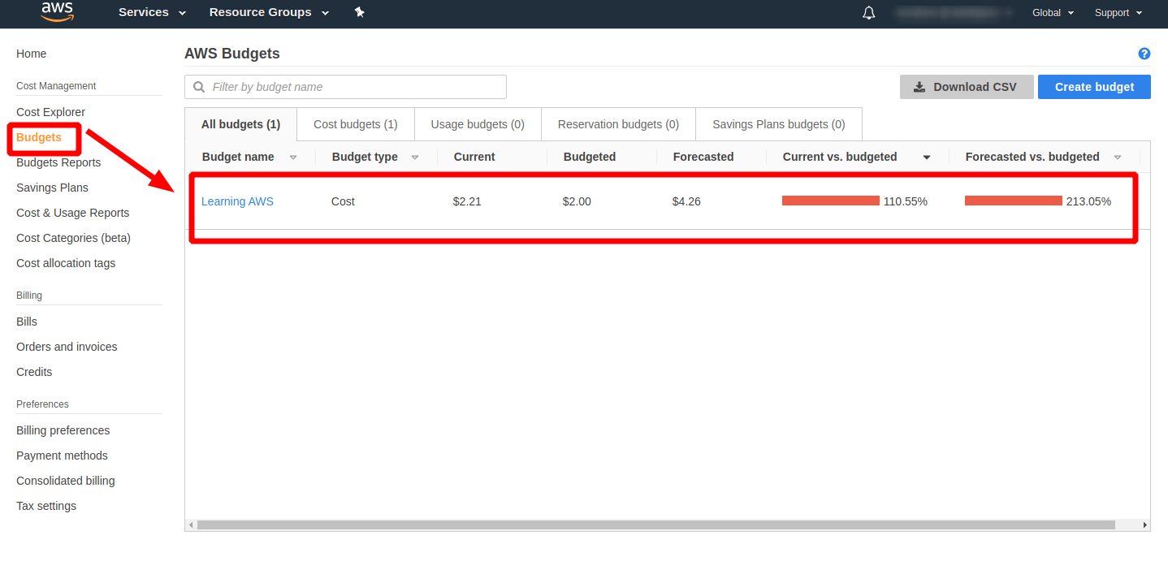Open Budgets in sidebar
The height and width of the screenshot is (570, 1168).
(x=39, y=137)
